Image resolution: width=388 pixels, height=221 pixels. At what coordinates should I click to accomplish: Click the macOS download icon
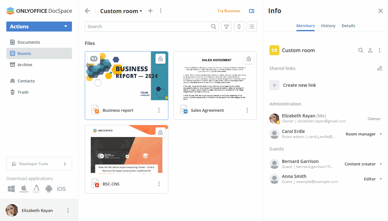[x=24, y=189]
